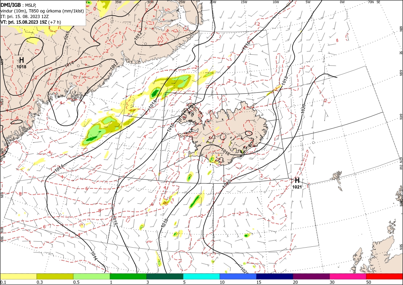Click the H symbol over Greenland
Viewport: 403px width, 285px height.
(x=22, y=60)
